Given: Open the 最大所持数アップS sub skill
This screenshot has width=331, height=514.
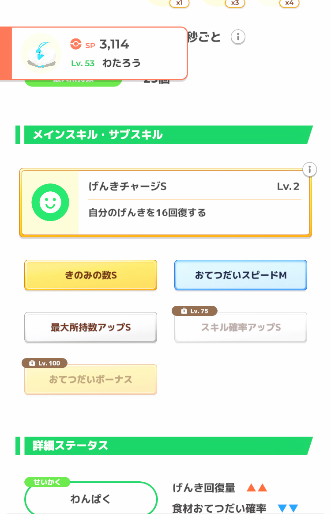Looking at the screenshot, I should (90, 327).
